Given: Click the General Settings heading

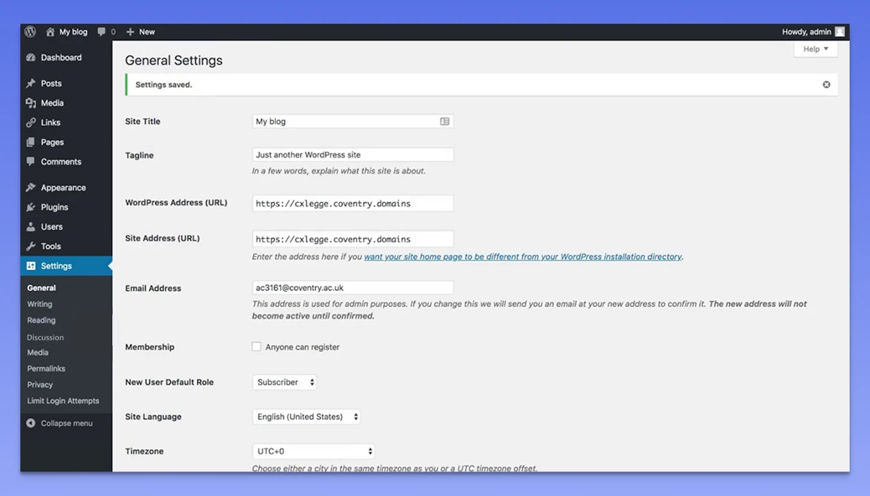Looking at the screenshot, I should pyautogui.click(x=174, y=60).
